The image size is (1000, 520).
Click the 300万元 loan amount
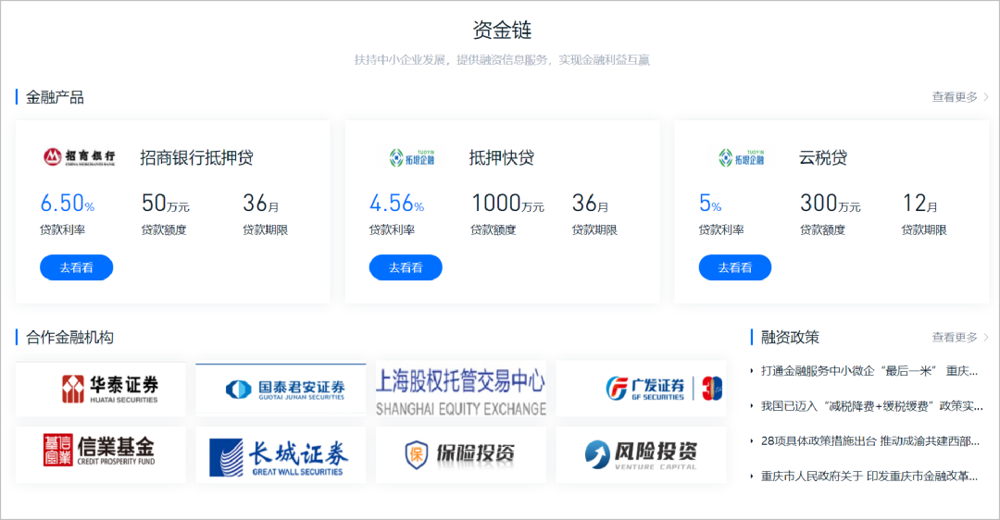(831, 204)
